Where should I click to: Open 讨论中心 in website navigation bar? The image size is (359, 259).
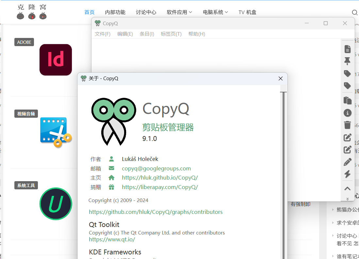[146, 12]
